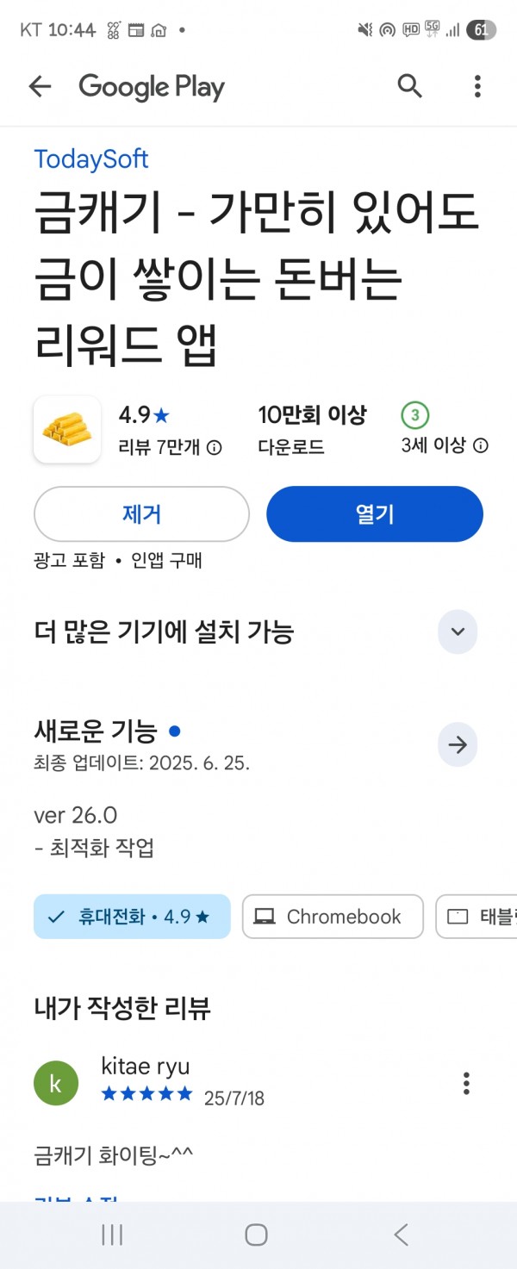The height and width of the screenshot is (1269, 517).
Task: Tap the green age rating 3 badge
Action: [x=415, y=416]
